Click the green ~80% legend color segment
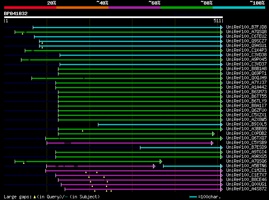Viewport: 269px width, 200px height. [187, 8]
